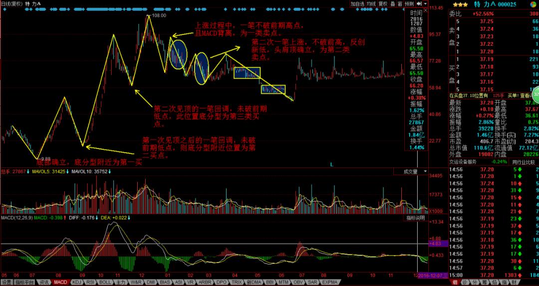Click the 窗 multi-window button
This screenshot has height=286, width=539.
(x=400, y=4)
